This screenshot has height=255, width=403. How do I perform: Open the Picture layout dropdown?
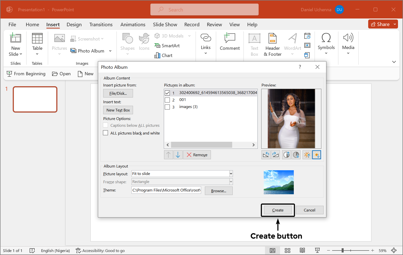(231, 174)
